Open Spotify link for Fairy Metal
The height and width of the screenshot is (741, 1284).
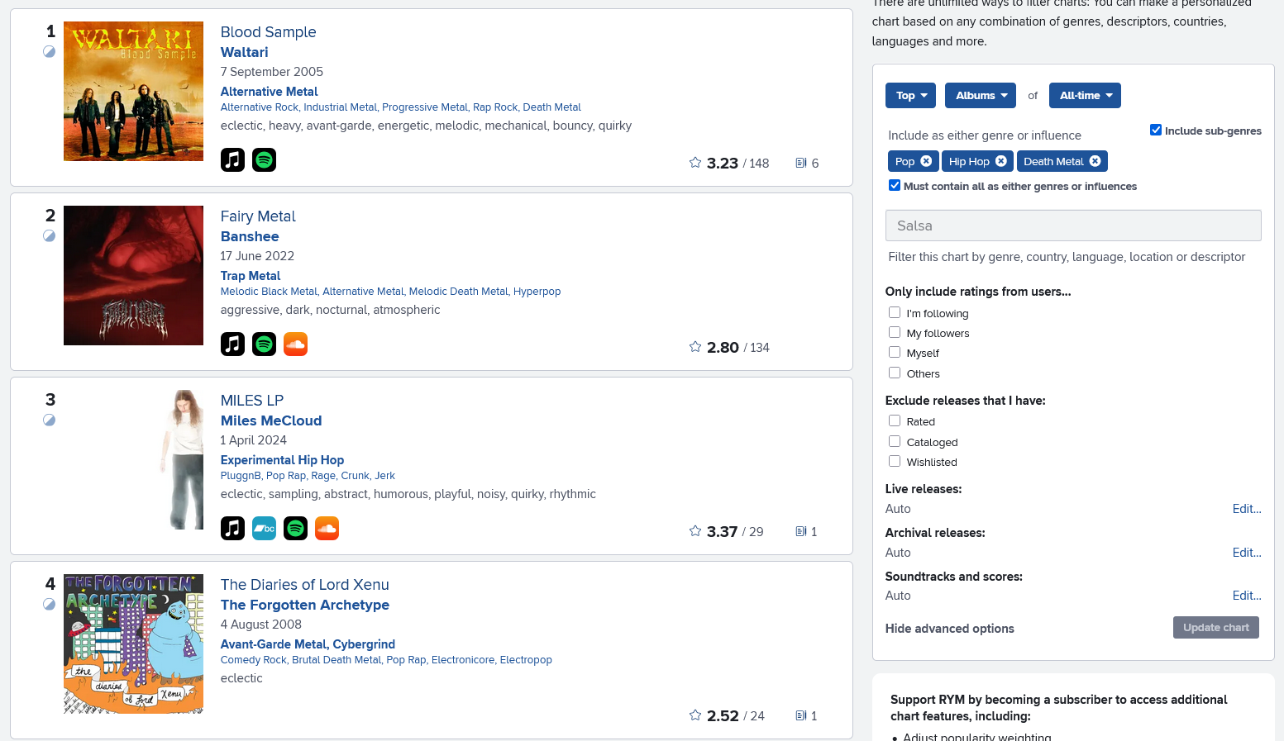[x=264, y=344]
